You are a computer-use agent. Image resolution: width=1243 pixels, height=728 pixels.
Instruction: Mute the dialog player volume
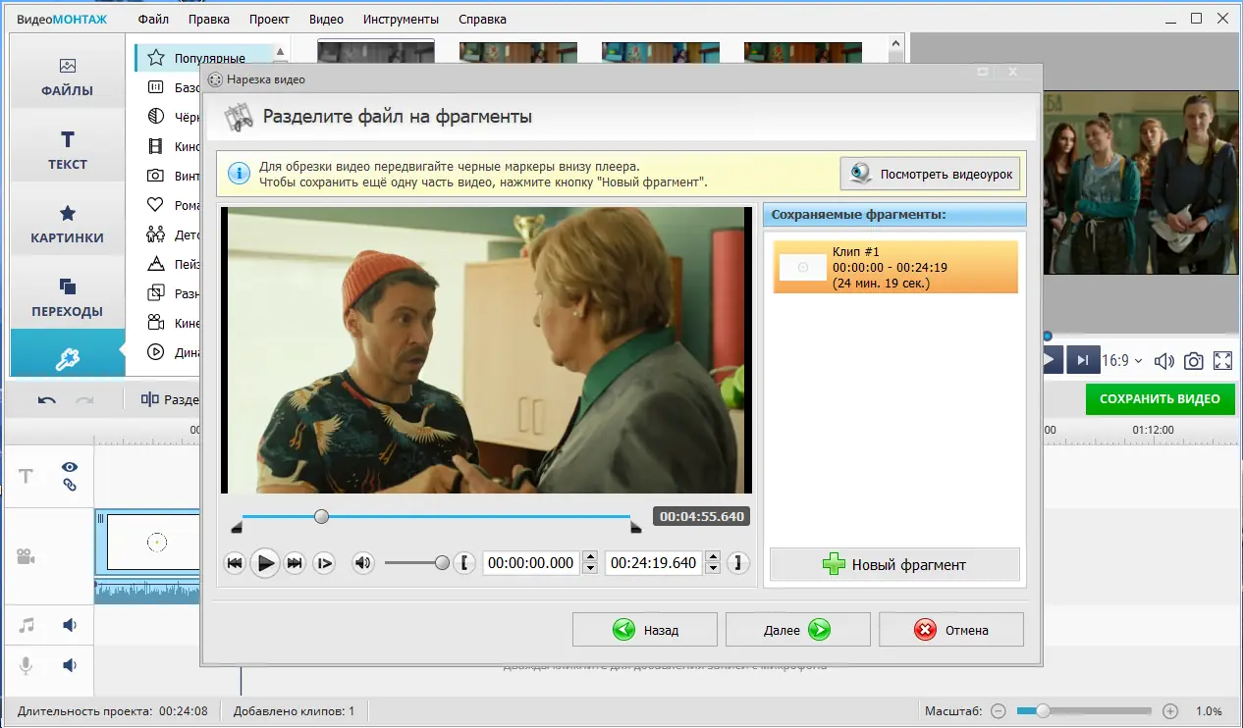(x=363, y=563)
